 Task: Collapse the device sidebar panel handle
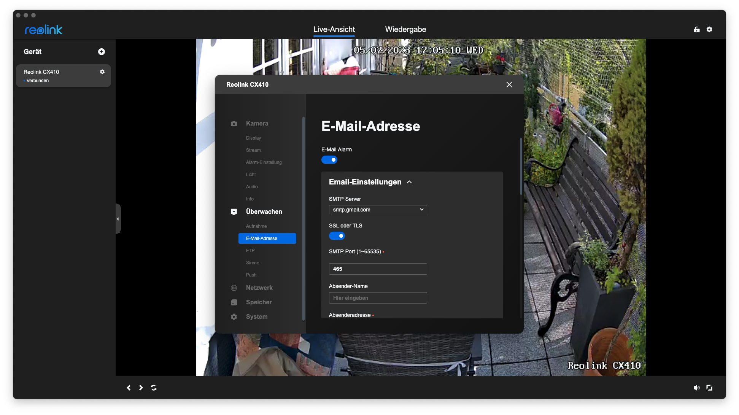point(118,219)
